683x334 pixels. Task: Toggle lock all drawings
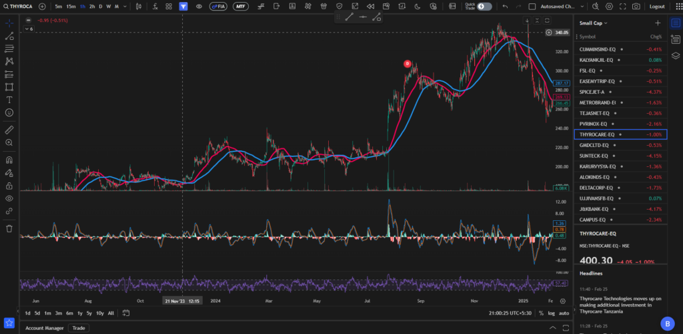9,186
